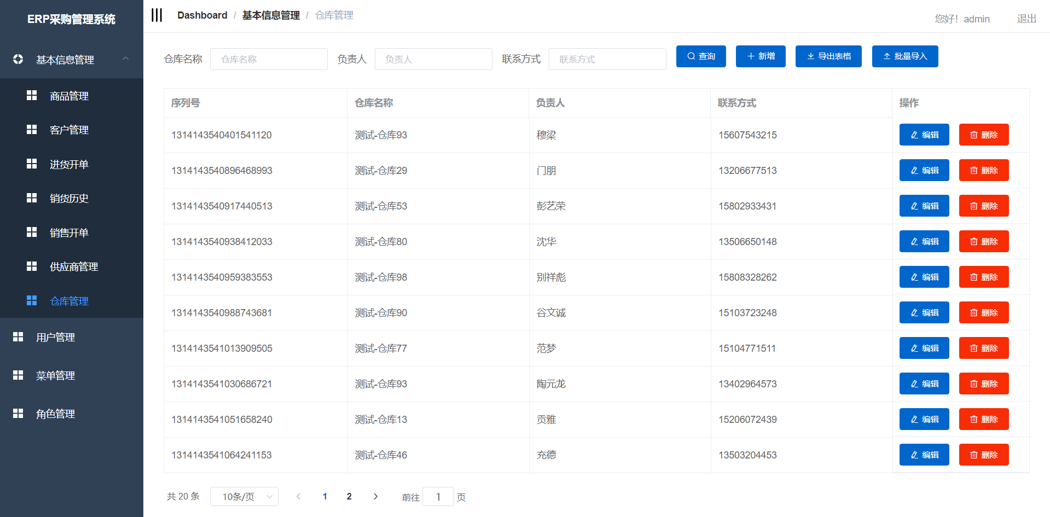
Task: Edit the 测试-仓库46 row
Action: 924,455
